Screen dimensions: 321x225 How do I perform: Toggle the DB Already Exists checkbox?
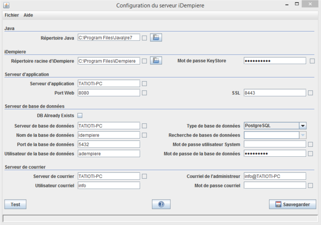pos(80,116)
